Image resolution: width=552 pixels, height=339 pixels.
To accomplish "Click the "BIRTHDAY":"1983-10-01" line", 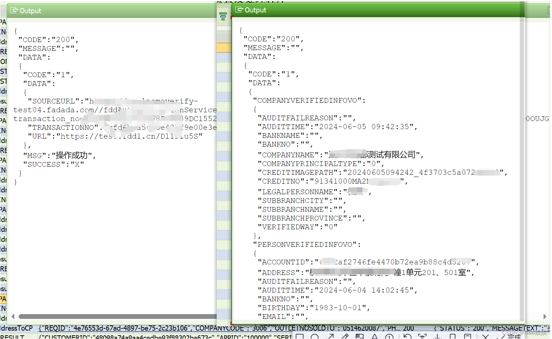I will (x=314, y=308).
